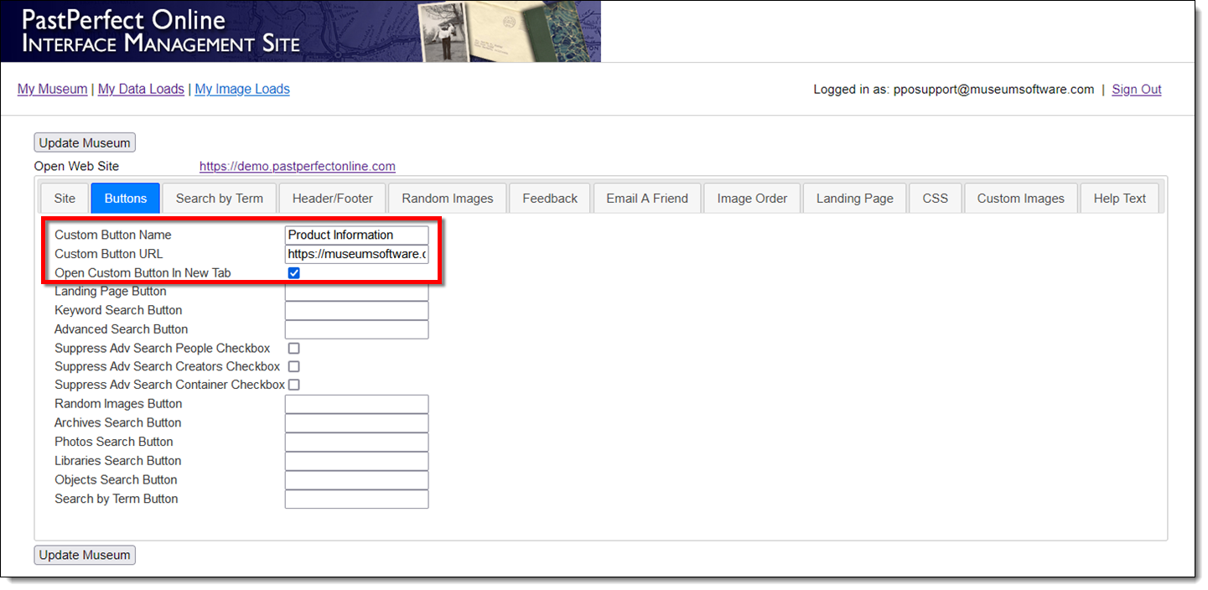The width and height of the screenshot is (1208, 590).
Task: Open the Help Text tab
Action: pyautogui.click(x=1119, y=199)
